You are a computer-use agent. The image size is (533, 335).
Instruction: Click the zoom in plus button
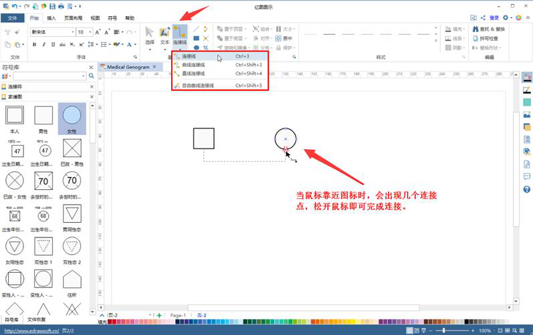(x=473, y=330)
